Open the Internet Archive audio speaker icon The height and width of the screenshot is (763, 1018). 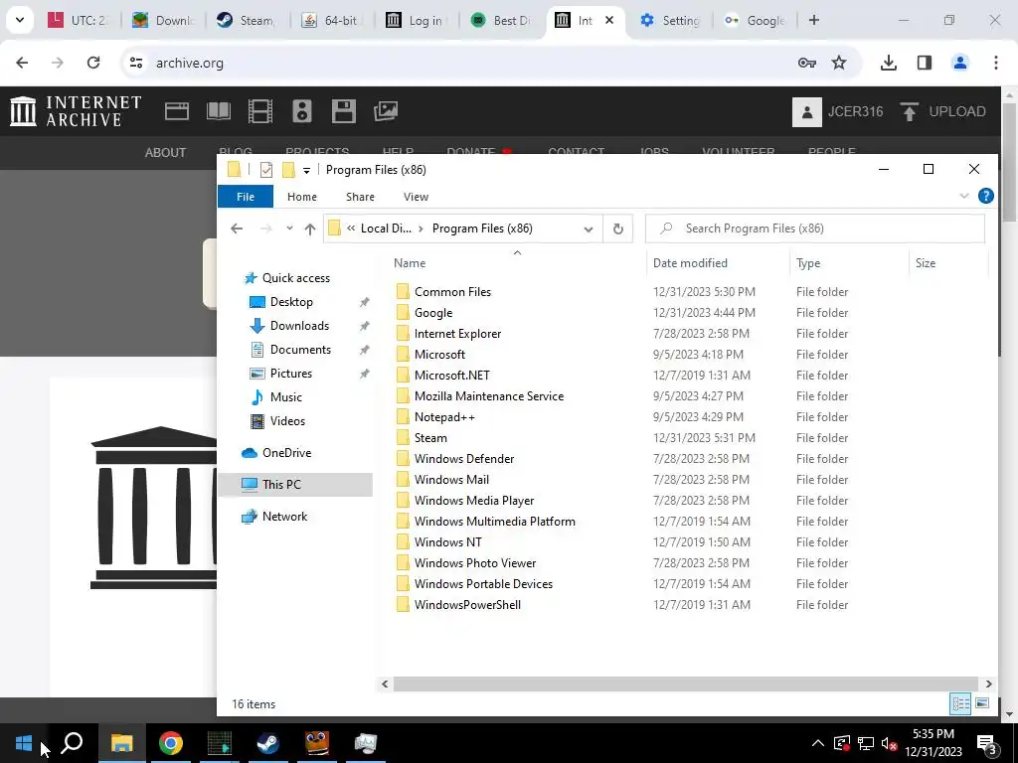(x=302, y=111)
